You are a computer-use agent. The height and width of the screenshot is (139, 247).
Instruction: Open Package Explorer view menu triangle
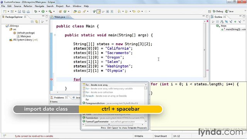47,21
